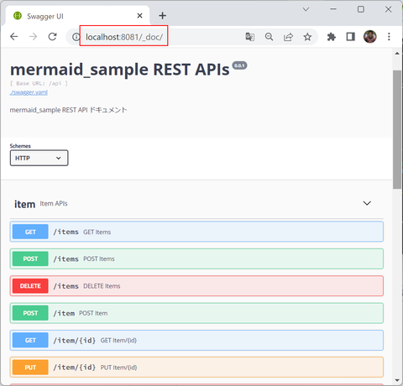Share this page via share icon
The image size is (403, 386).
click(x=288, y=37)
